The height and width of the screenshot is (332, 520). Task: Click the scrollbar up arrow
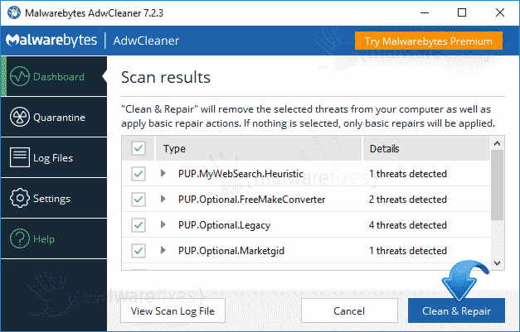pyautogui.click(x=497, y=143)
